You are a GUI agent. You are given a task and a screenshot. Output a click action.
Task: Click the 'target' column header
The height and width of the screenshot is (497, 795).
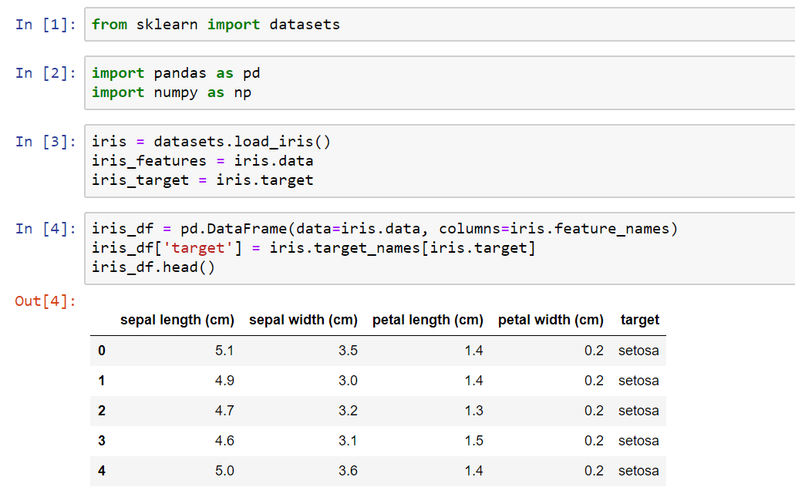pos(639,320)
